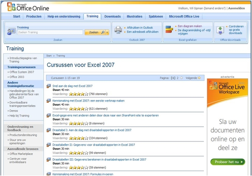Screen dimensions: 252x176
Task: Open De diagramindeling of -stijl wijzigen link
Action: 194,32
